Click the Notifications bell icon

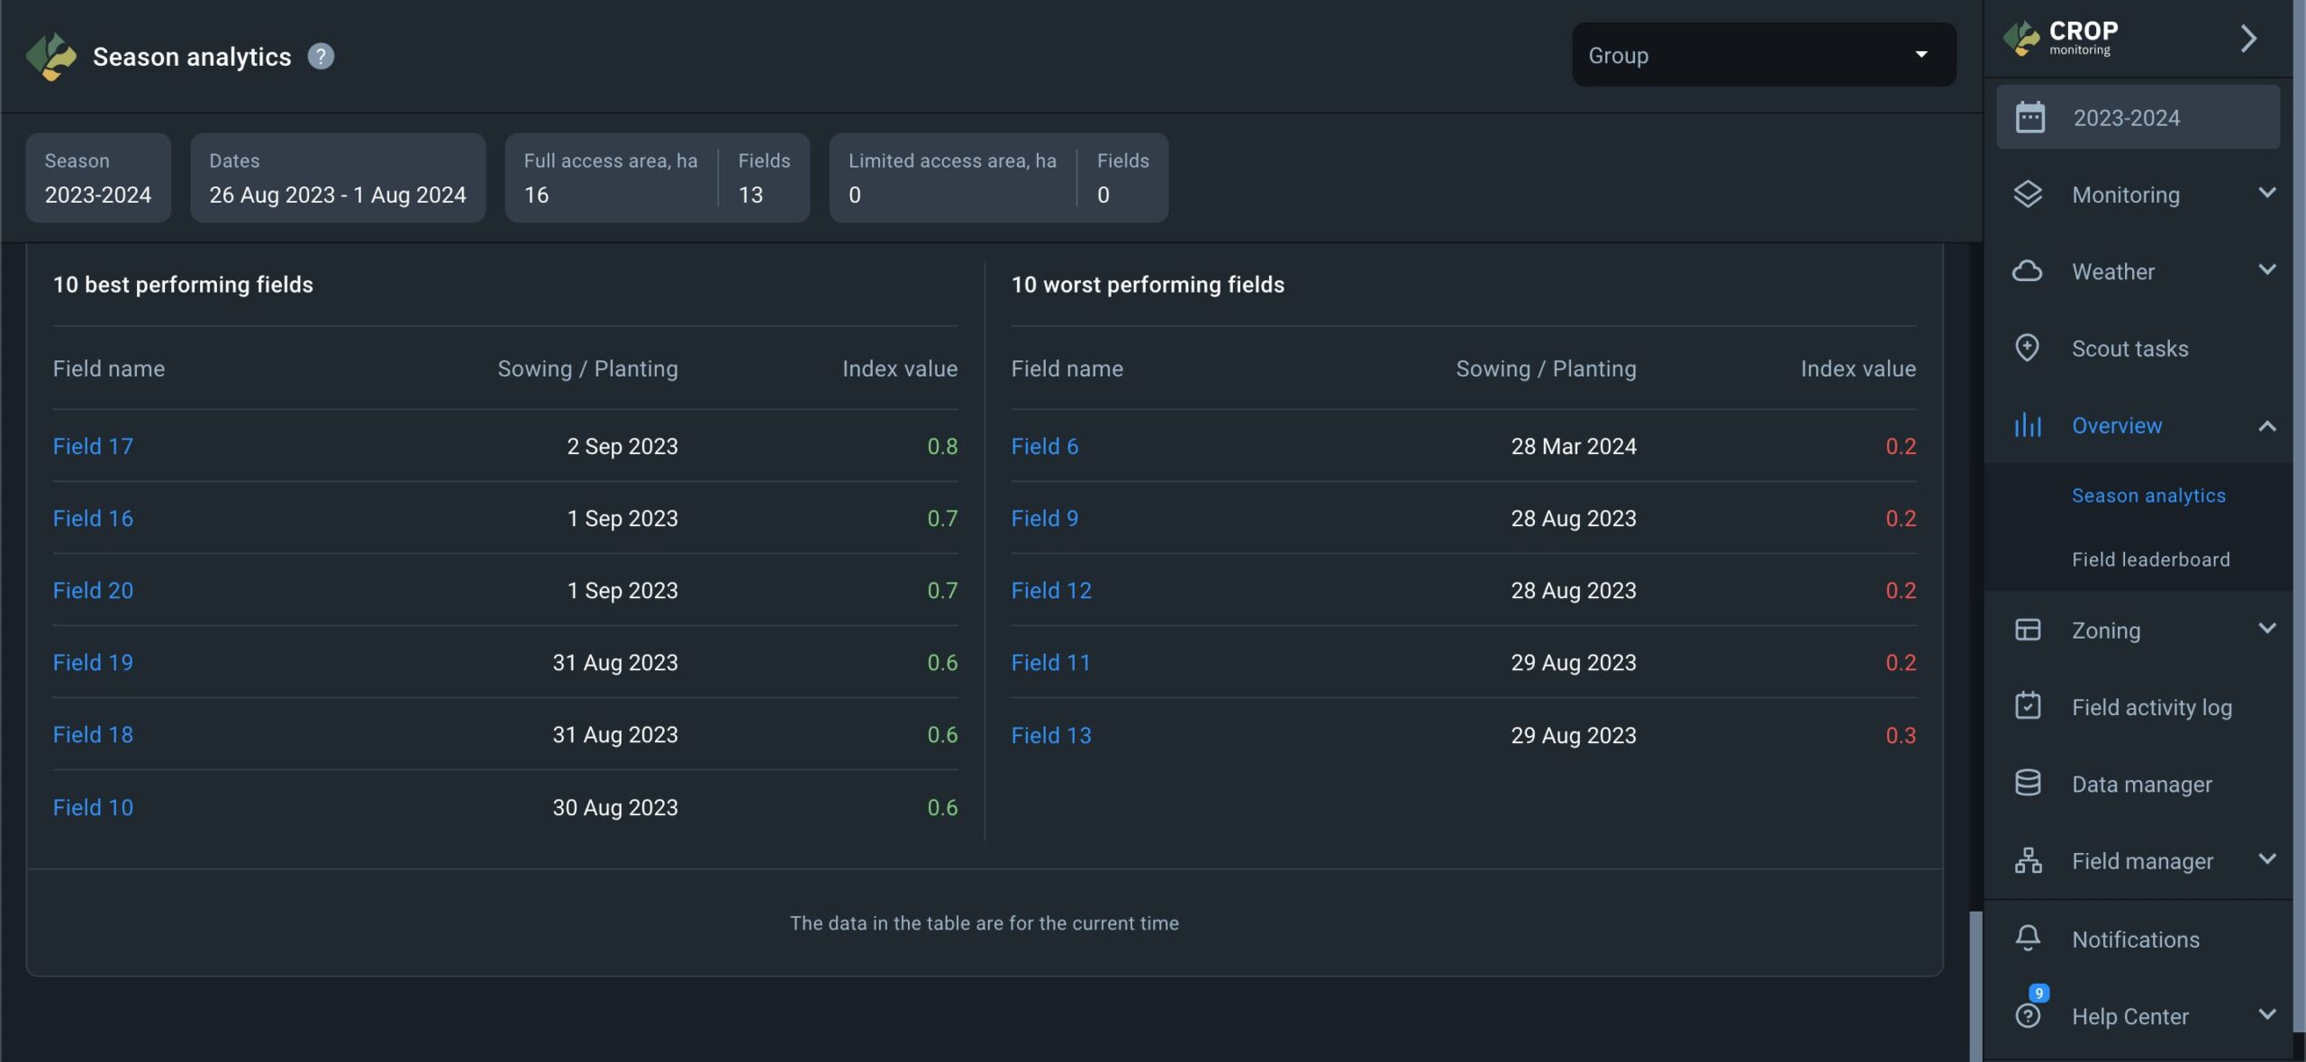pos(2028,939)
